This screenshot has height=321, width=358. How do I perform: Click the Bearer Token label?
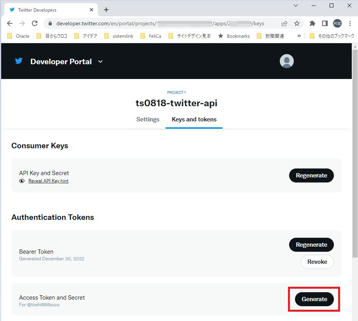(x=36, y=252)
